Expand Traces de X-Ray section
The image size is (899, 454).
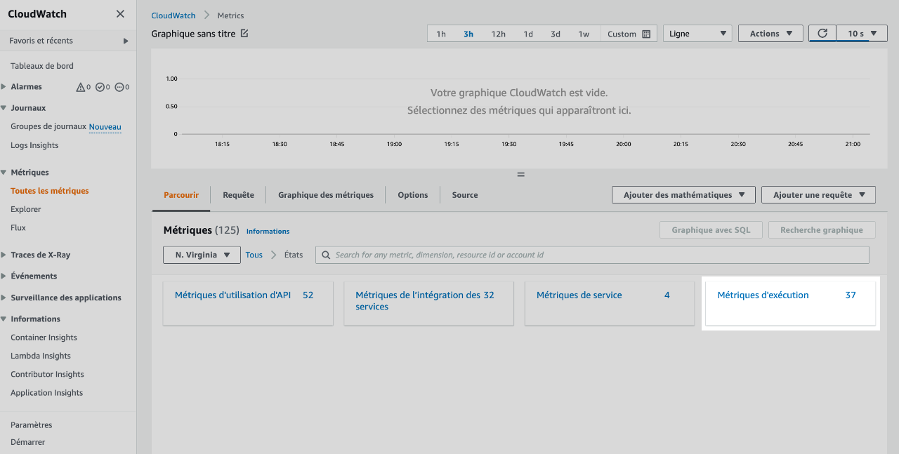pos(4,255)
